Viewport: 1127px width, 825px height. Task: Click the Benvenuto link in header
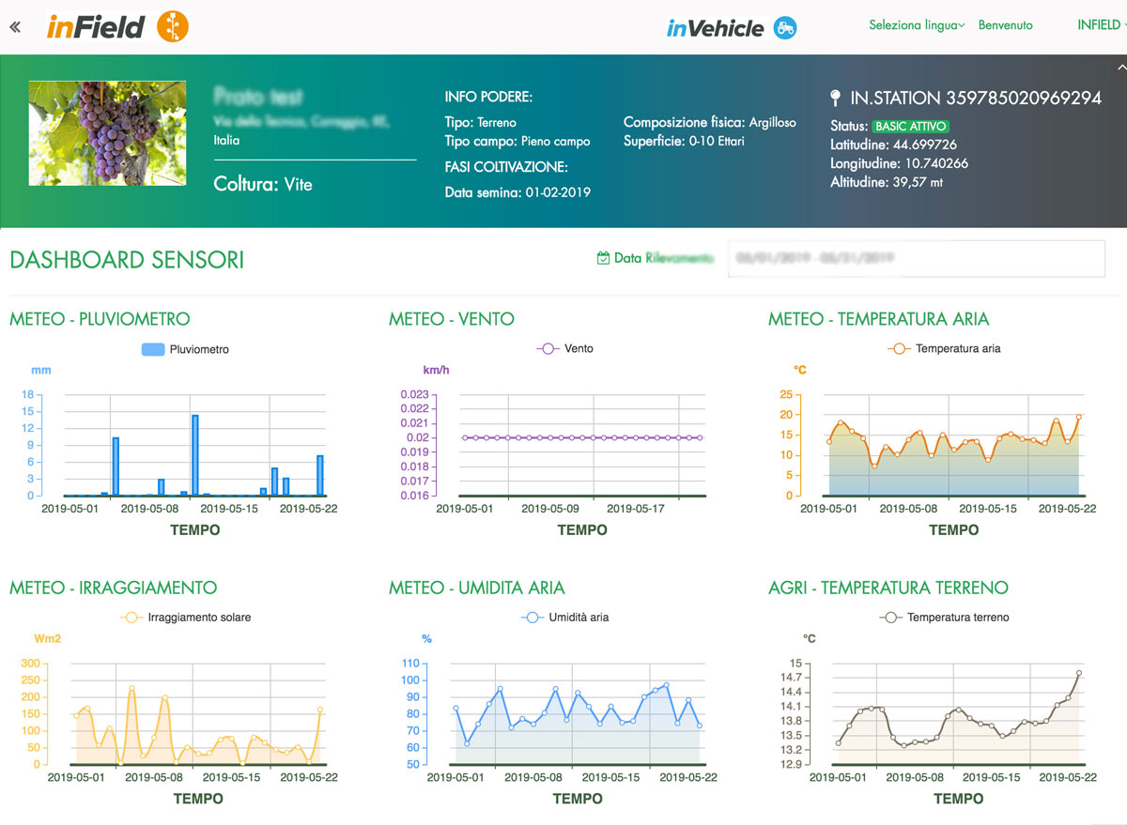(1005, 25)
